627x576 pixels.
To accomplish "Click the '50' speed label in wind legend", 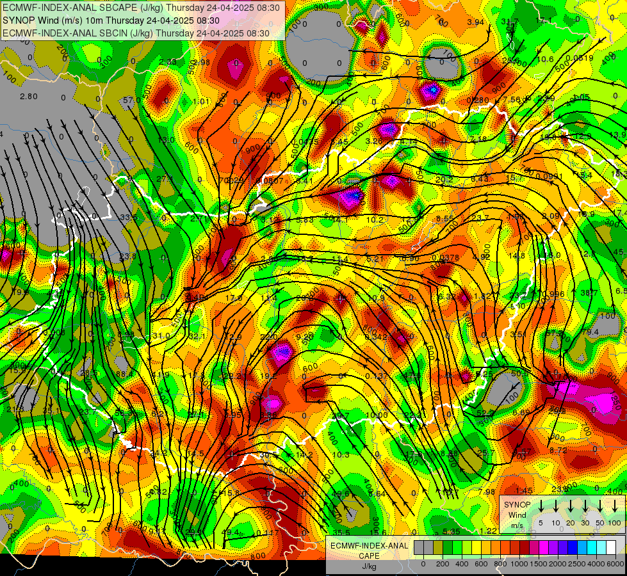I will [x=600, y=523].
